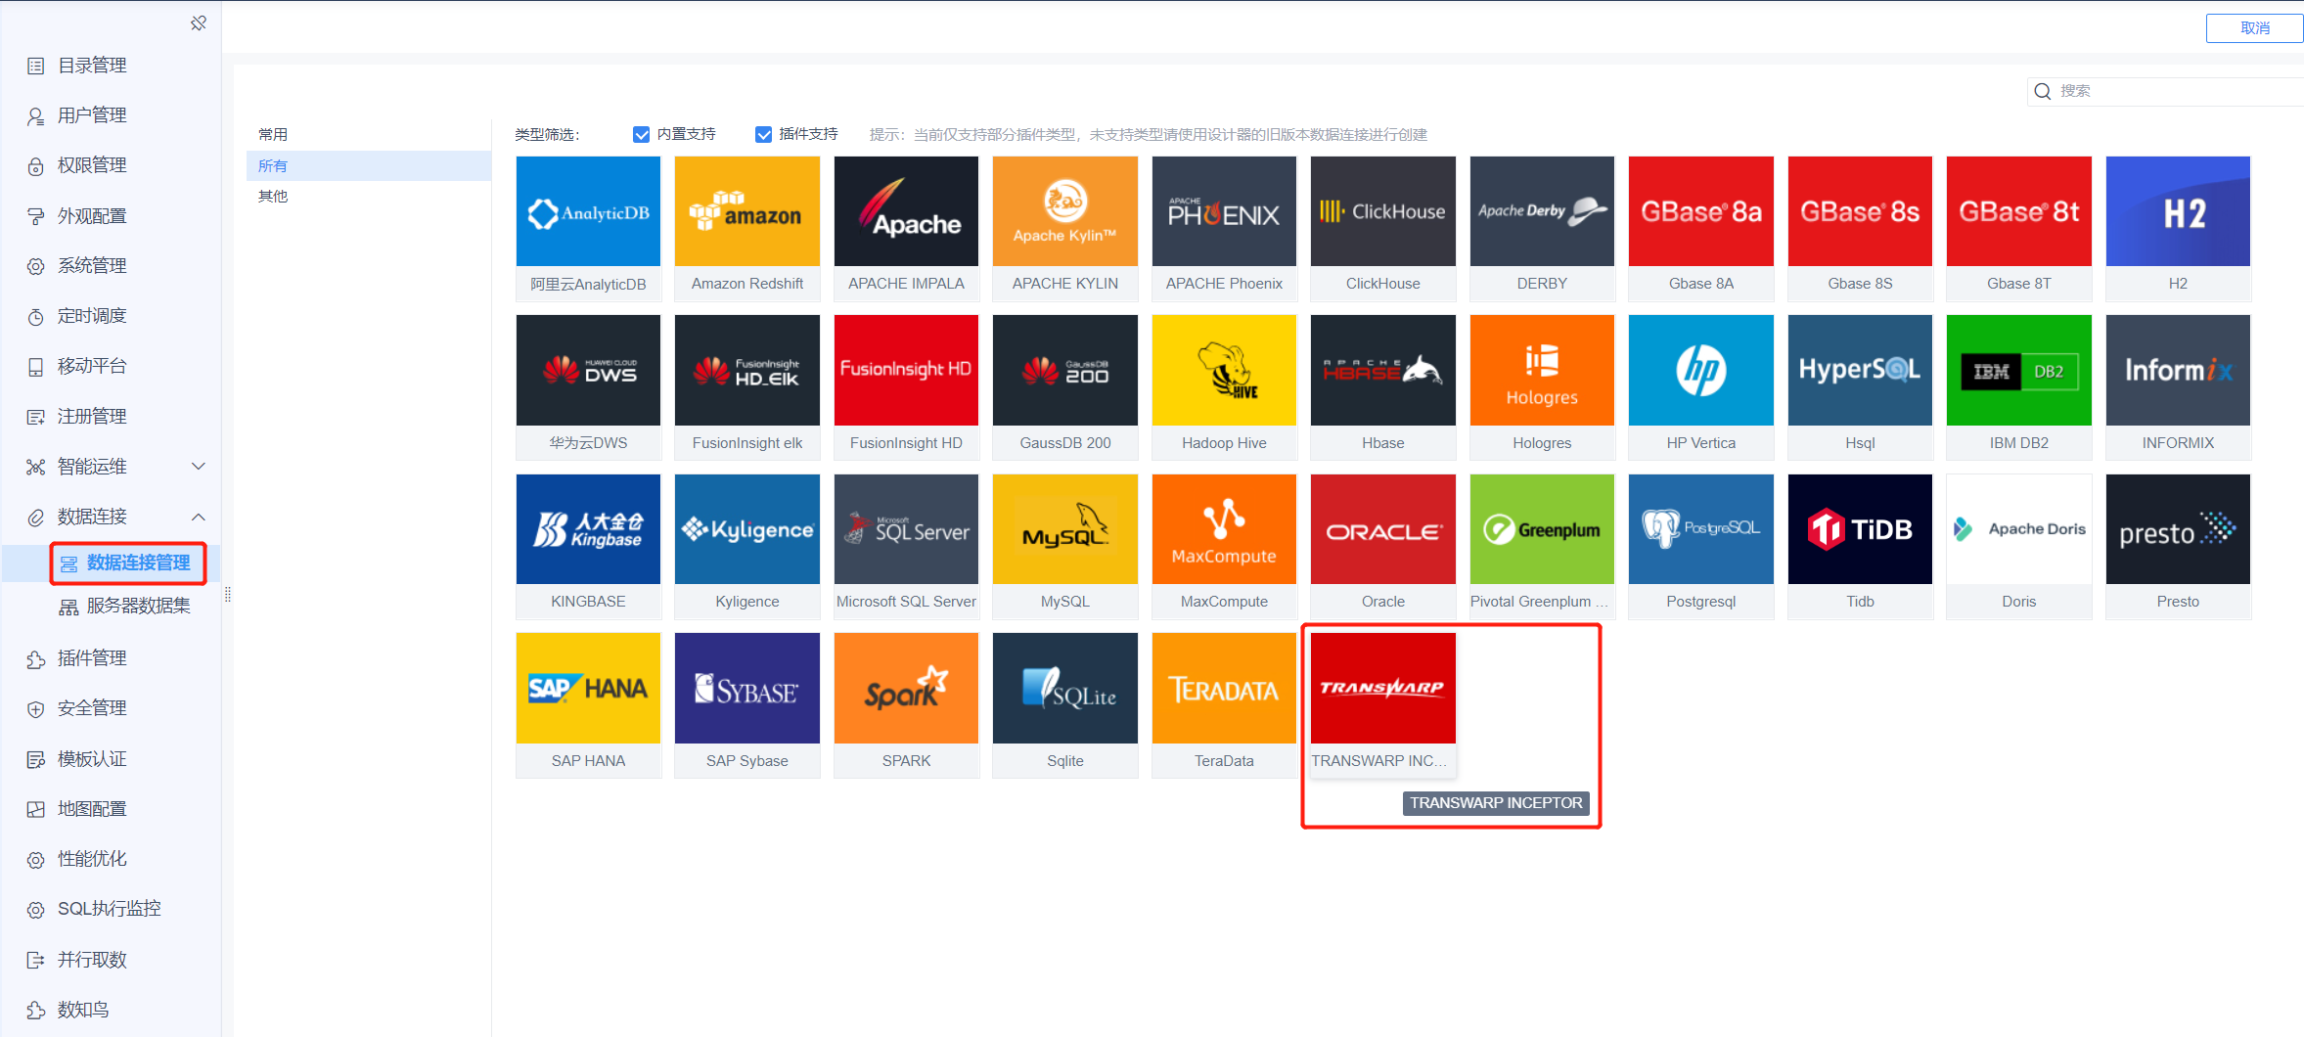2304x1037 pixels.
Task: Pick the Derby database tile
Action: click(x=1542, y=228)
